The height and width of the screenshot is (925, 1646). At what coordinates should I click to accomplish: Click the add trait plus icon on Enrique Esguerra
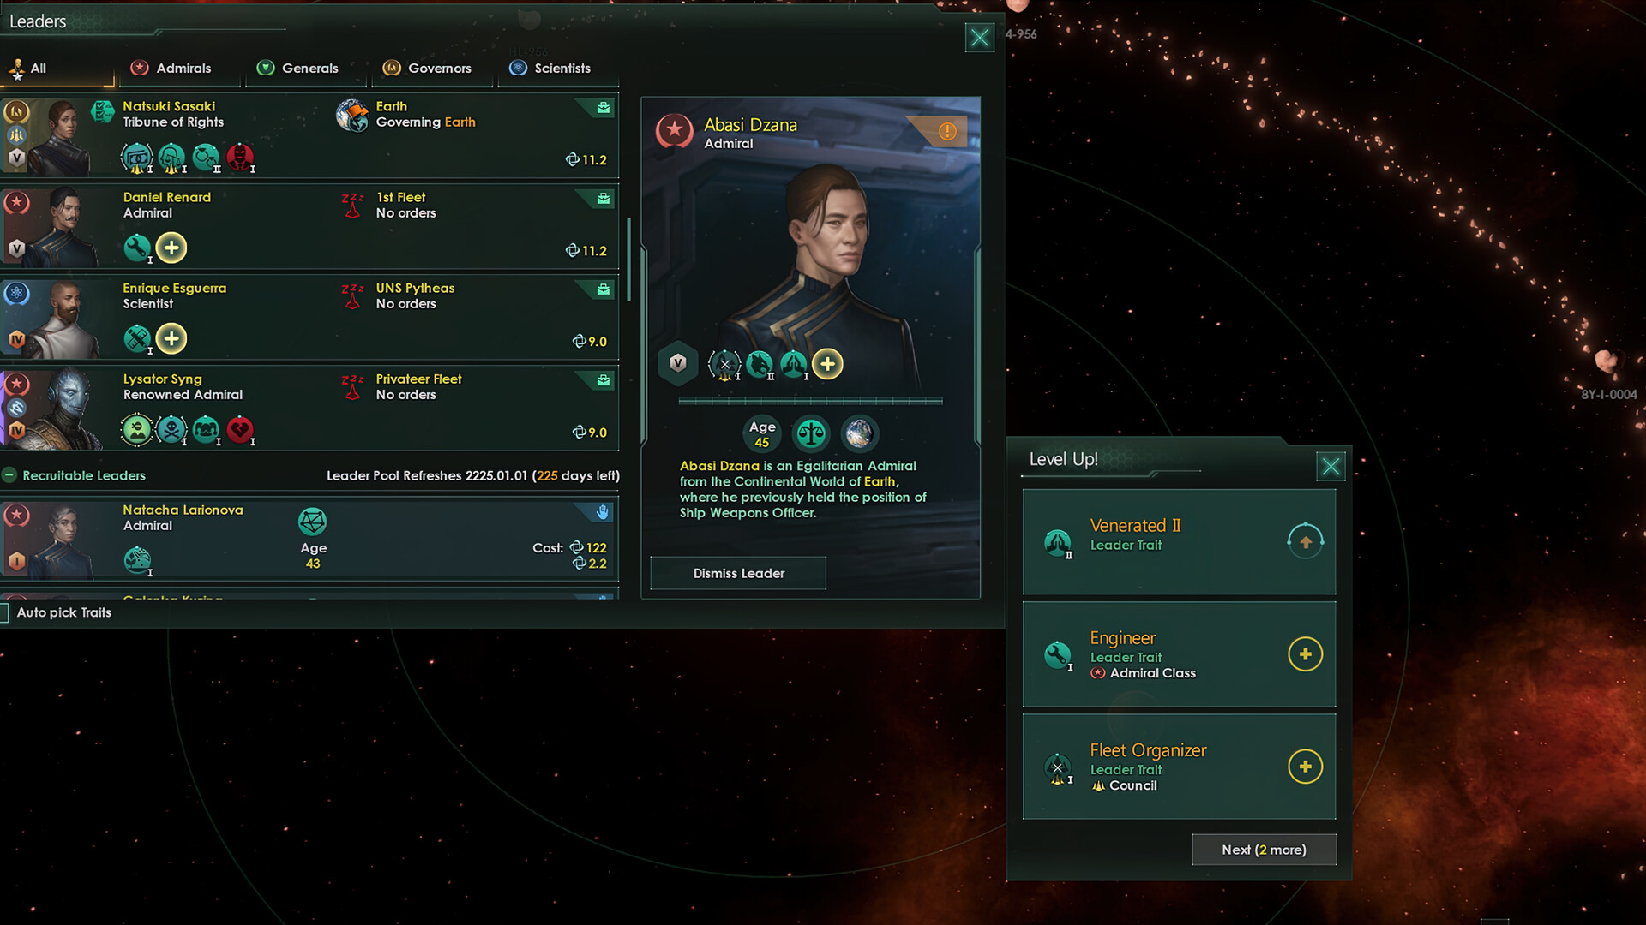(171, 337)
